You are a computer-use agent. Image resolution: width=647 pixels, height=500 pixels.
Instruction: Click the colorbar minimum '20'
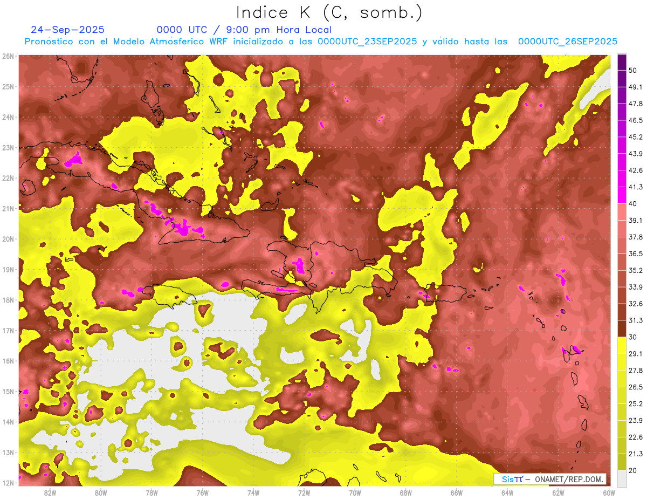[x=634, y=470]
